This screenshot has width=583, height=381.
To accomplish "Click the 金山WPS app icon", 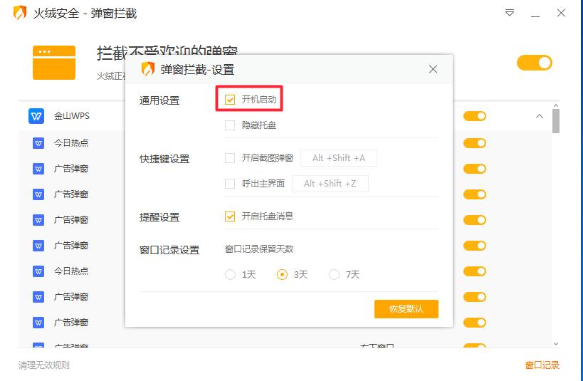I will [36, 116].
